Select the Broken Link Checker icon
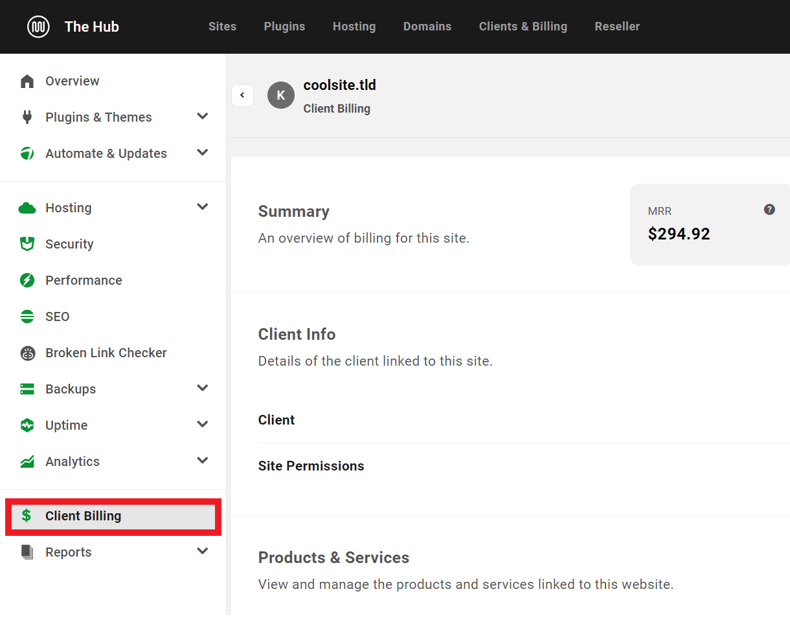The width and height of the screenshot is (790, 620). 27,353
